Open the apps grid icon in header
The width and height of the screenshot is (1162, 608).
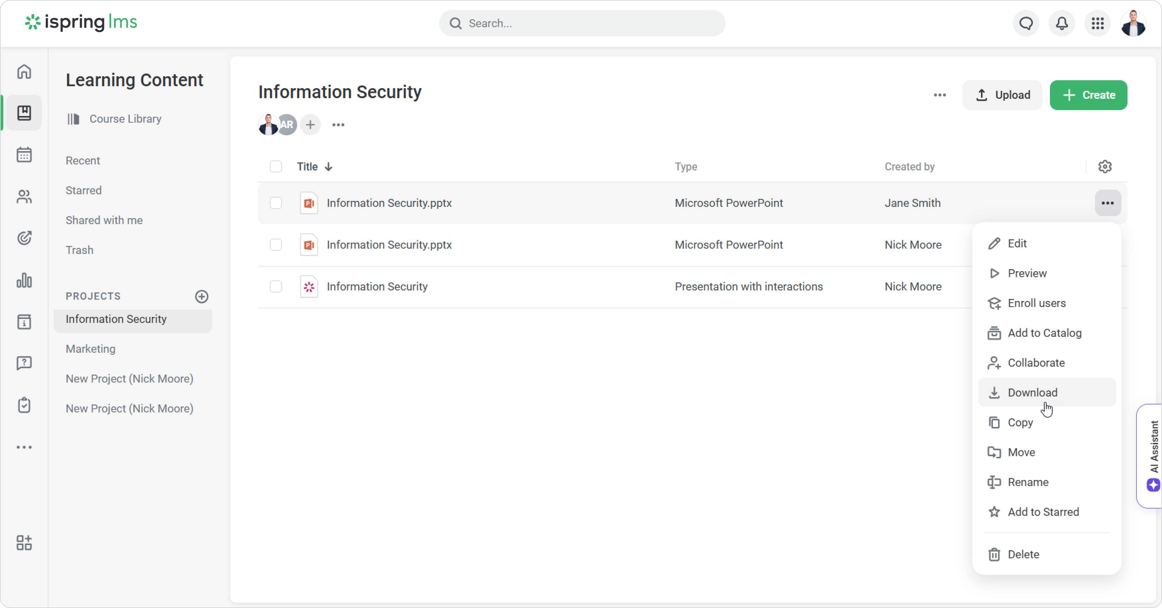pos(1097,24)
